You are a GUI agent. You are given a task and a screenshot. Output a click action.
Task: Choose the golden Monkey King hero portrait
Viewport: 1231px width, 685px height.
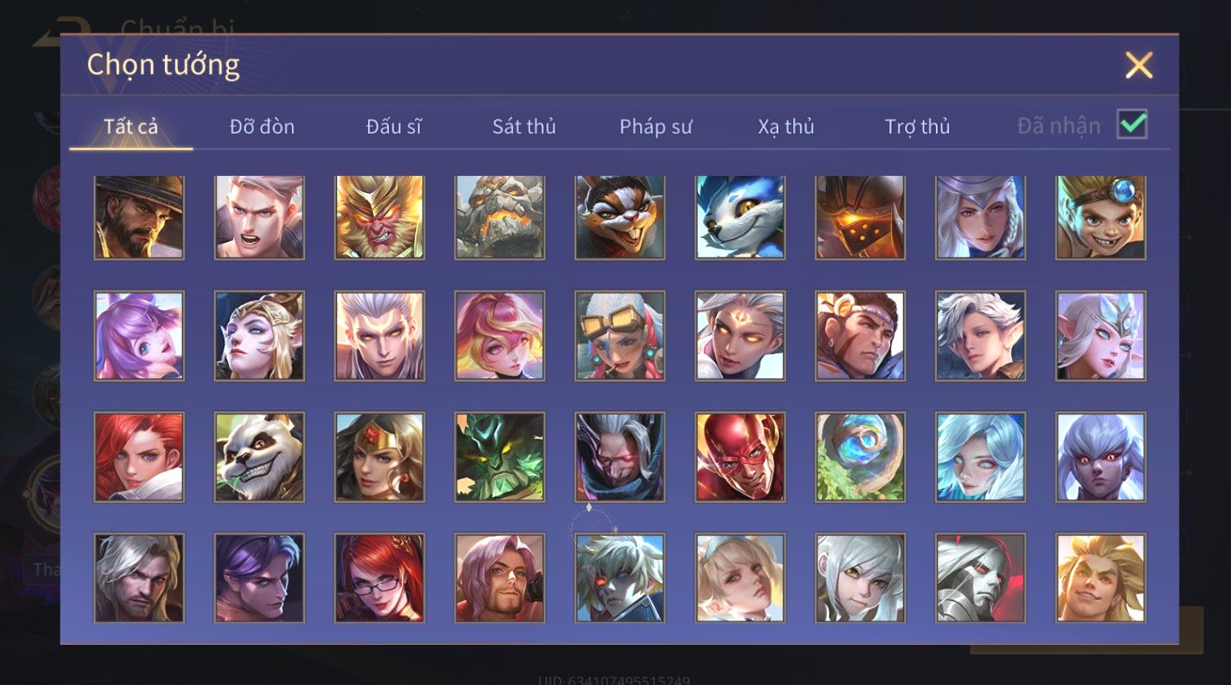pos(379,217)
